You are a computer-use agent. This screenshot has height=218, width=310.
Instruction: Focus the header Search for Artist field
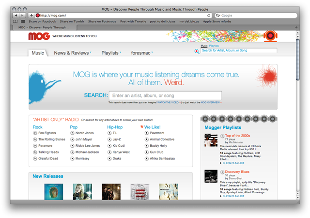[x=239, y=50]
